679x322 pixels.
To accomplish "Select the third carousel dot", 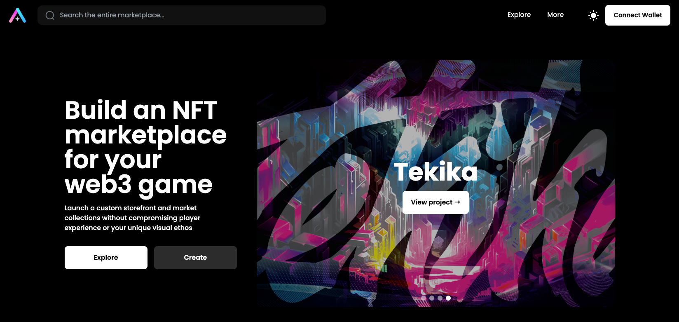I will pyautogui.click(x=440, y=298).
